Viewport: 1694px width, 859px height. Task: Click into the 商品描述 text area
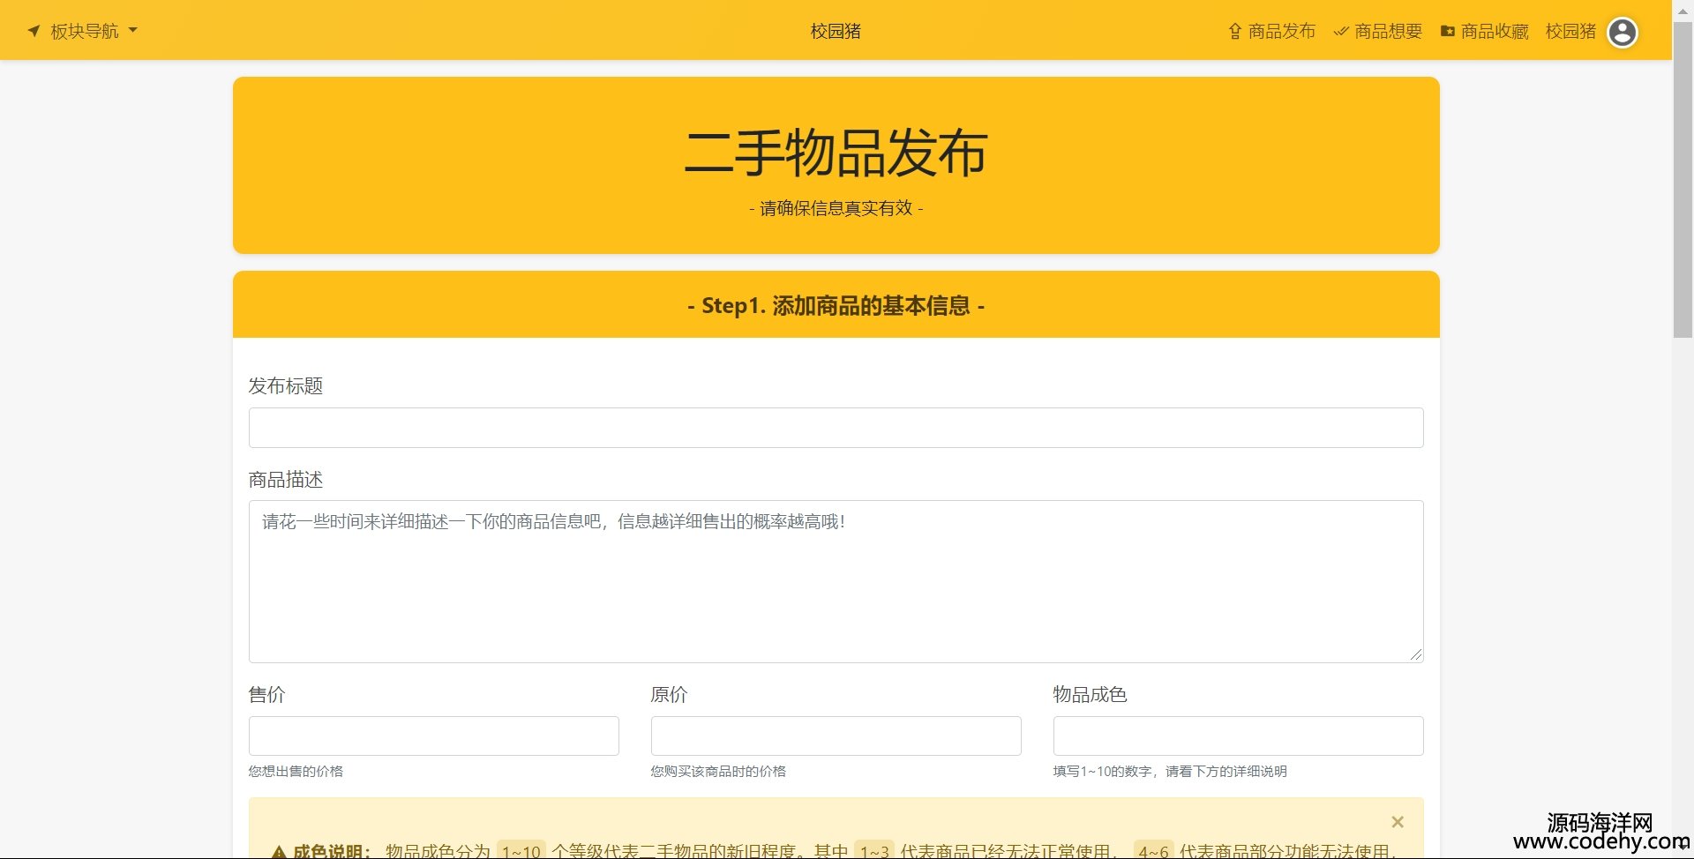coord(836,581)
